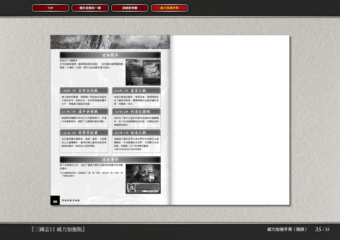
Task: Click the scenario selection screenshot thumbnail
Action: [143, 72]
